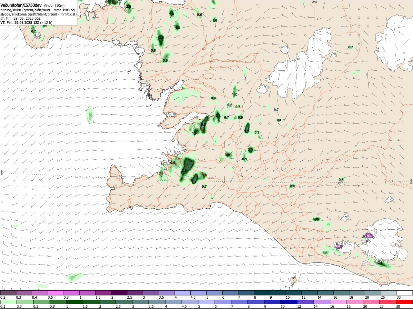
Task: Click the 2.8 precipitation value on the map
Action: click(184, 170)
